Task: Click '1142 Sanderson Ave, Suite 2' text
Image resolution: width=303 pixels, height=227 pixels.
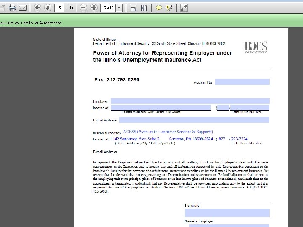Action: tap(135, 139)
